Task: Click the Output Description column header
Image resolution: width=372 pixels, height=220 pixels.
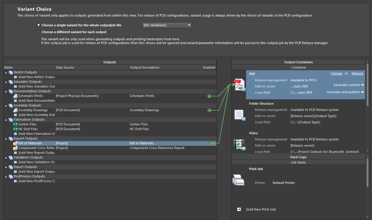Action: [x=165, y=68]
